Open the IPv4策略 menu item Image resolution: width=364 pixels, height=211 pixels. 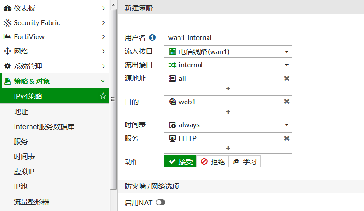[54, 96]
